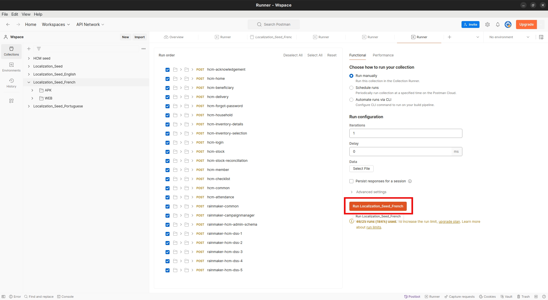Select the Schedule runs option
The width and height of the screenshot is (548, 300).
coord(351,88)
